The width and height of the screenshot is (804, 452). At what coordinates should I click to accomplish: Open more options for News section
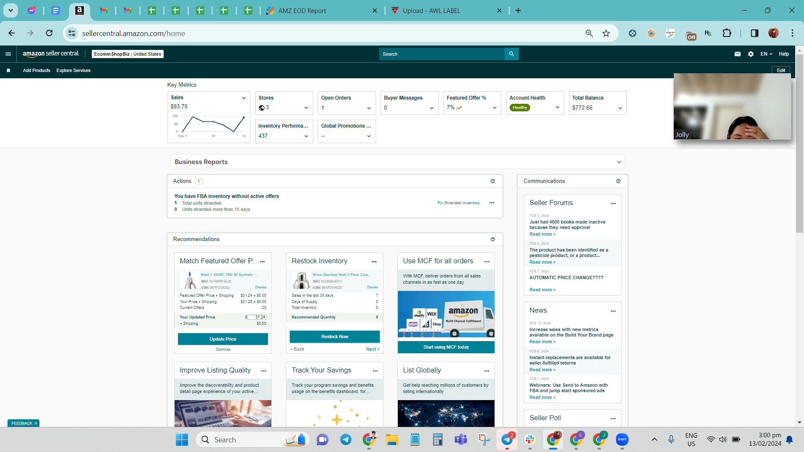pos(613,311)
